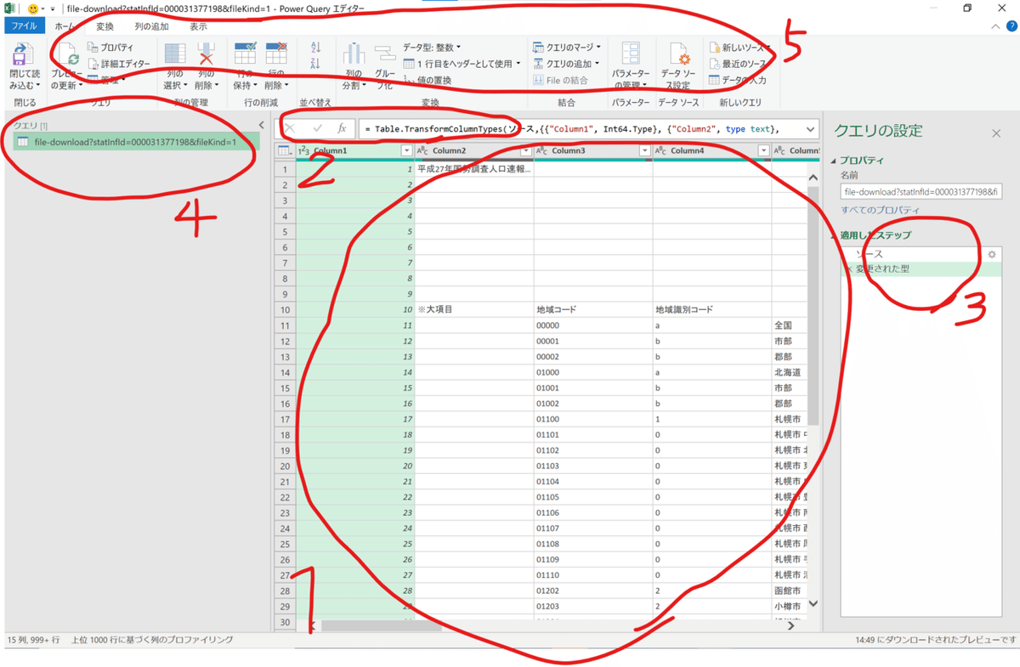Image resolution: width=1020 pixels, height=667 pixels.
Task: Sort descending with the Z-A icon
Action: click(x=316, y=63)
